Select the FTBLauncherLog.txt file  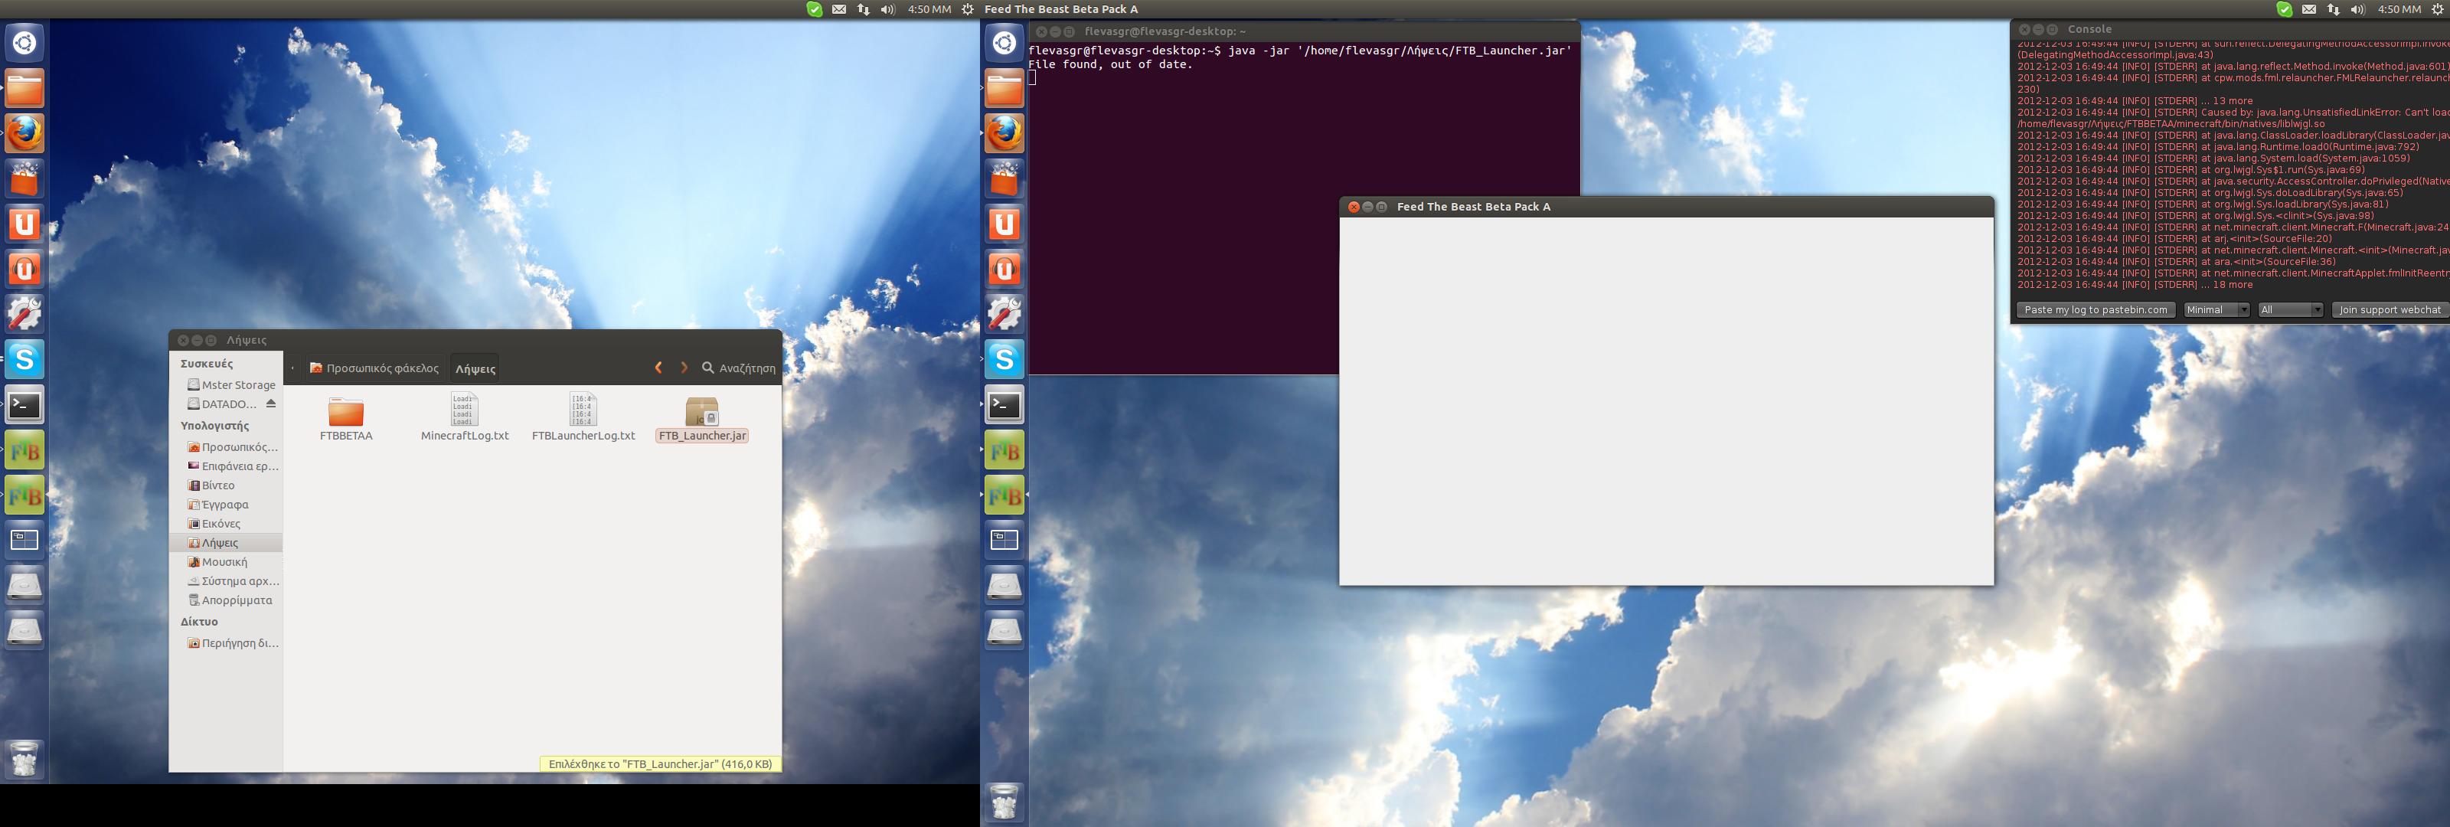tap(583, 419)
